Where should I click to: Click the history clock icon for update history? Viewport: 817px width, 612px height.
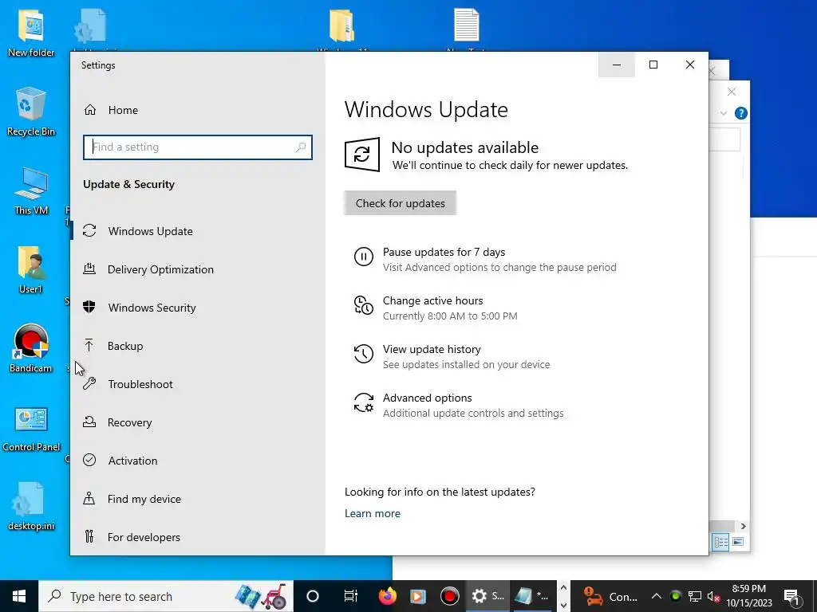(364, 354)
